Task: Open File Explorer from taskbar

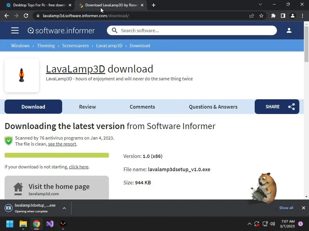Action: pyautogui.click(x=23, y=224)
